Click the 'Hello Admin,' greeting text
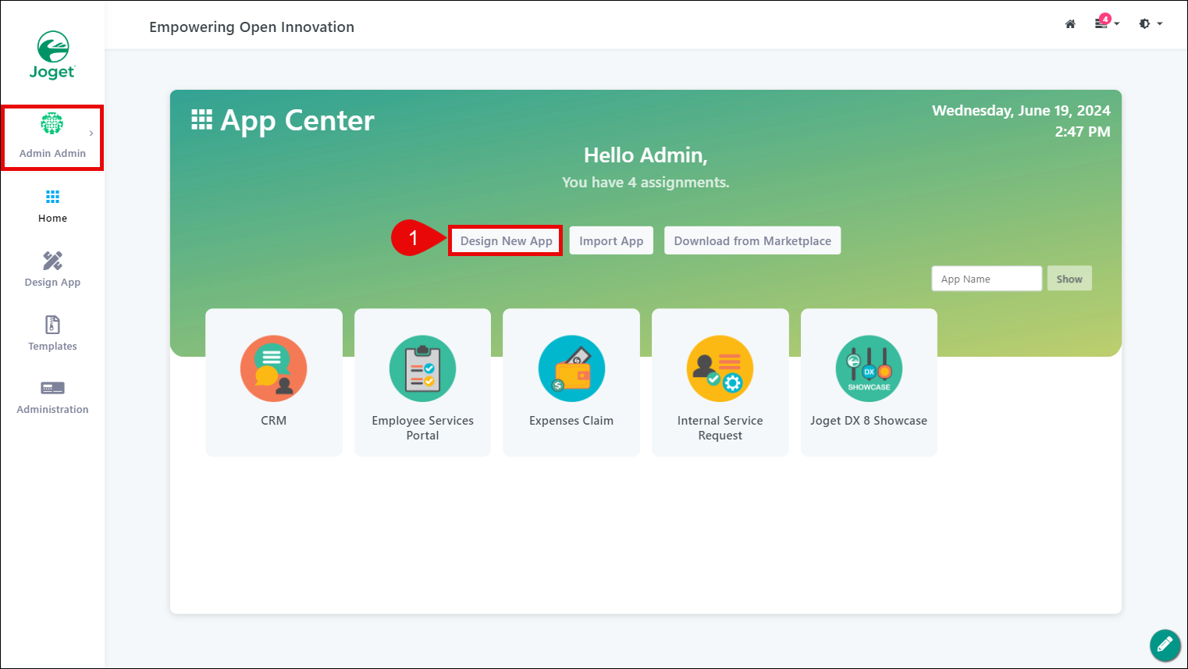The width and height of the screenshot is (1188, 669). 646,155
